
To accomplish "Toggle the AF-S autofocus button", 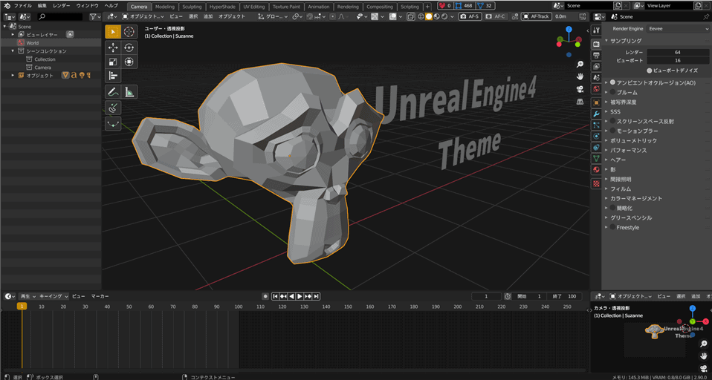I will [x=470, y=16].
